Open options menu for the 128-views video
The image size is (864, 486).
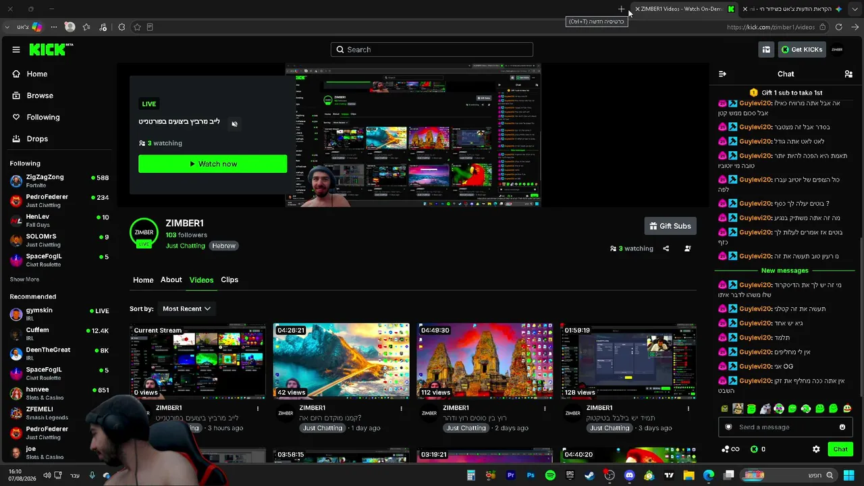(x=688, y=408)
